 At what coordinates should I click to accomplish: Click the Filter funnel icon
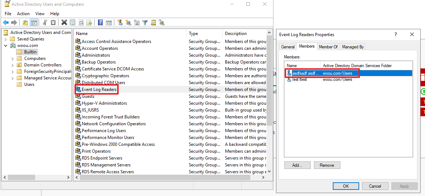pos(145,23)
